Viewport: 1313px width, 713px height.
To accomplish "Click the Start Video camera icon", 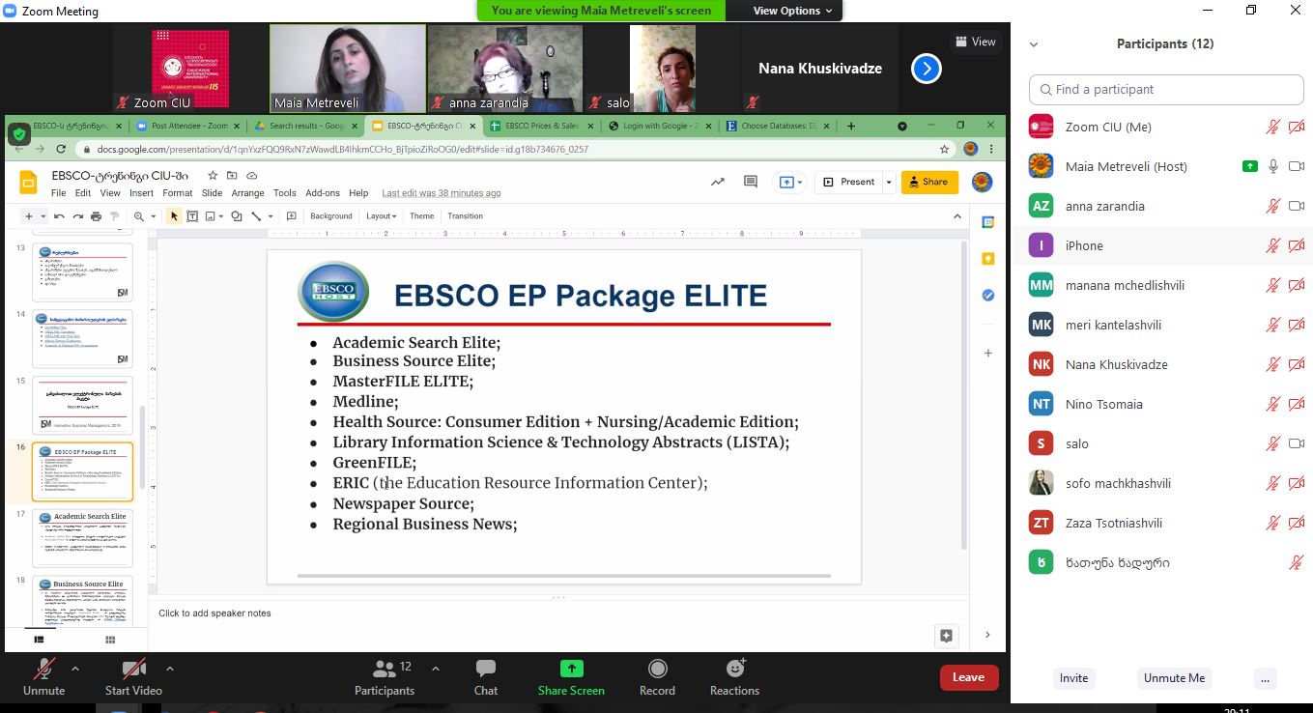I will point(133,669).
